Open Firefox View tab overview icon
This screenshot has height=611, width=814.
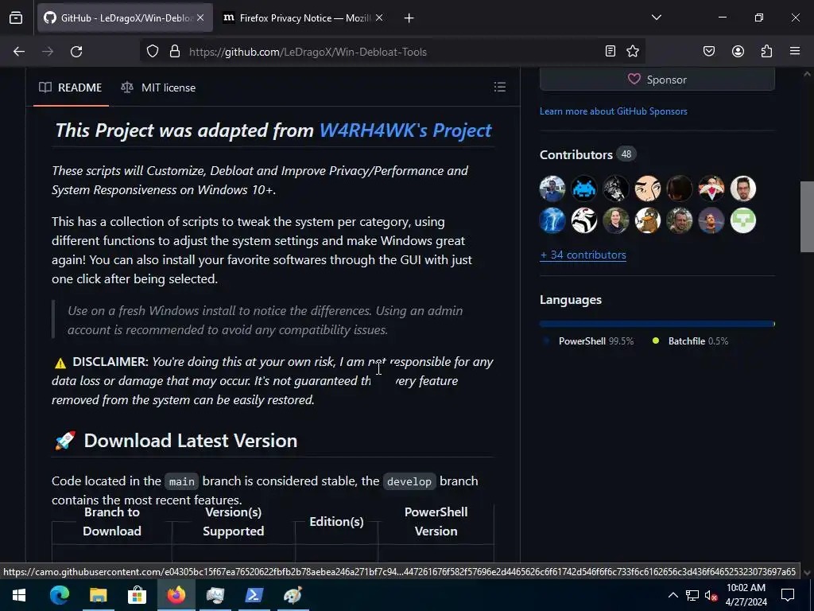point(16,18)
